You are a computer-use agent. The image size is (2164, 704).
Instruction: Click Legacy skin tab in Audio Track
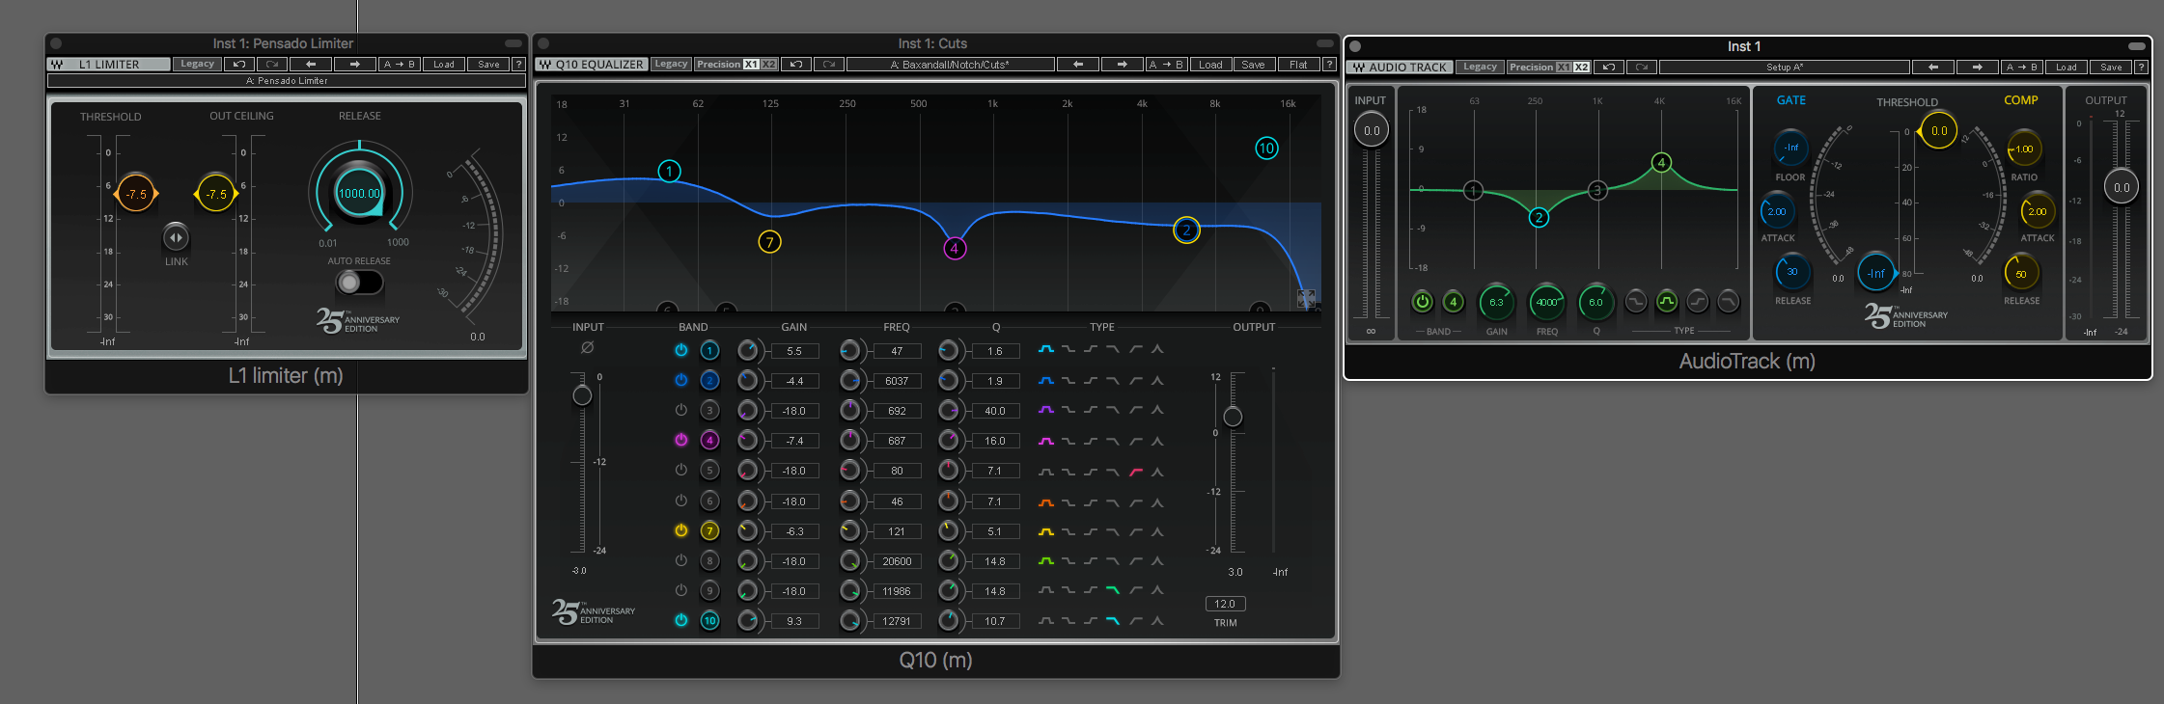[x=1480, y=68]
